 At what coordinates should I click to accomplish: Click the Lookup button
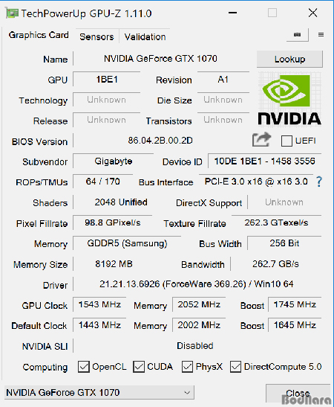tap(289, 60)
